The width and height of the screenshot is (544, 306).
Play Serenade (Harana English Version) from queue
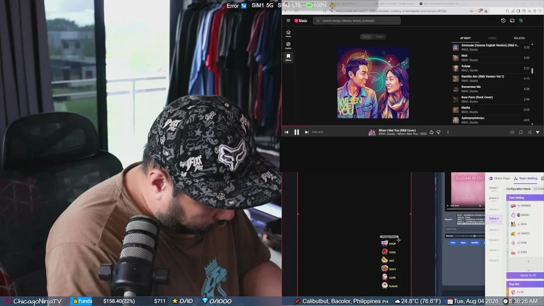(x=491, y=47)
